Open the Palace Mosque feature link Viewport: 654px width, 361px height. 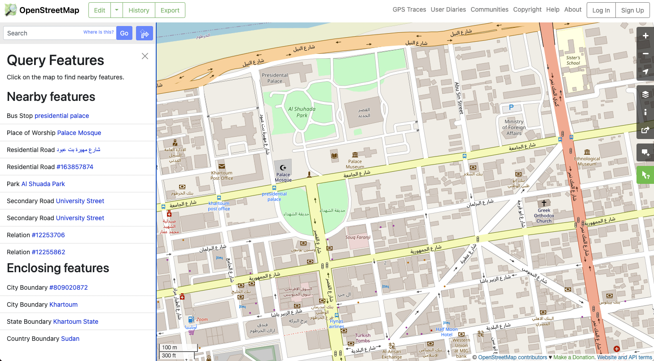[x=79, y=133]
